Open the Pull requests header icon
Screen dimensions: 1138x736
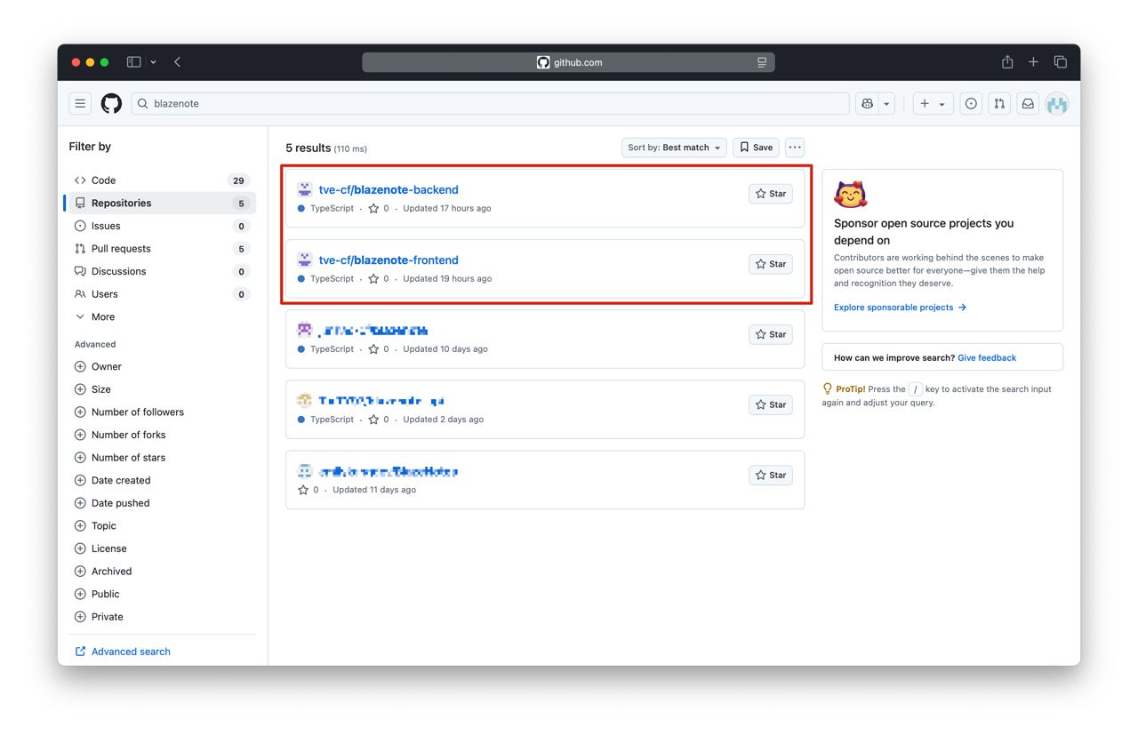click(x=999, y=104)
